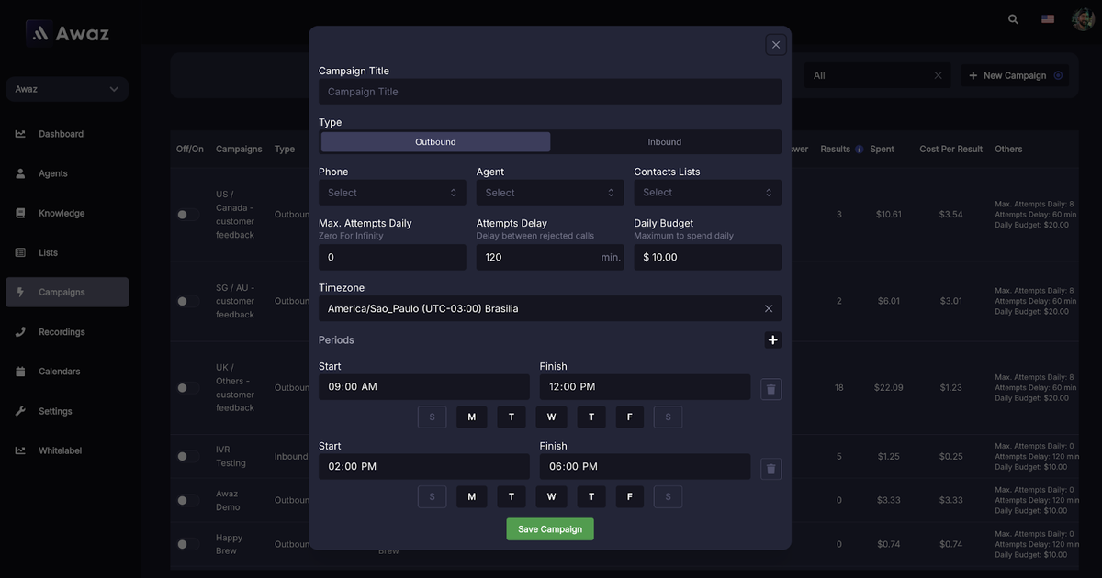
Task: Click the plus icon to add a period
Action: pyautogui.click(x=772, y=340)
